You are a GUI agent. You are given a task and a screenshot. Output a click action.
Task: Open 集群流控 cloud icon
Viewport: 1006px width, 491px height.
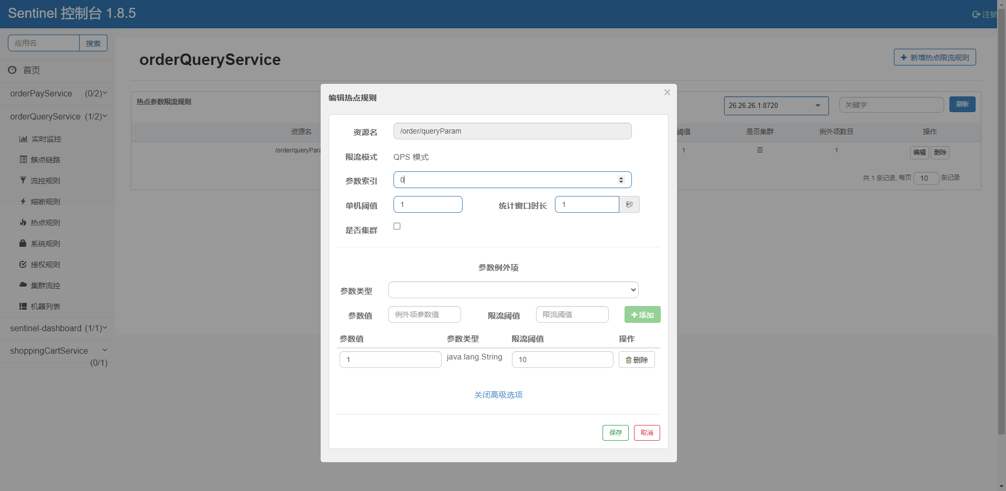click(23, 285)
